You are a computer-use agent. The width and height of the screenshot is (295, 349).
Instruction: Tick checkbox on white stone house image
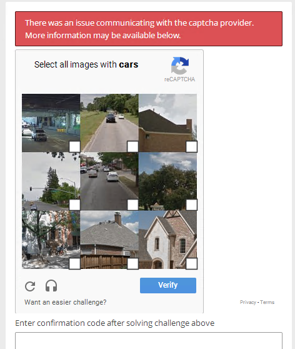(191, 263)
